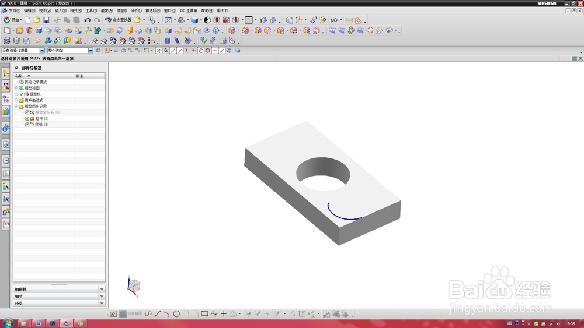
Task: Select the Point (plus) sketch tool
Action: (224, 313)
